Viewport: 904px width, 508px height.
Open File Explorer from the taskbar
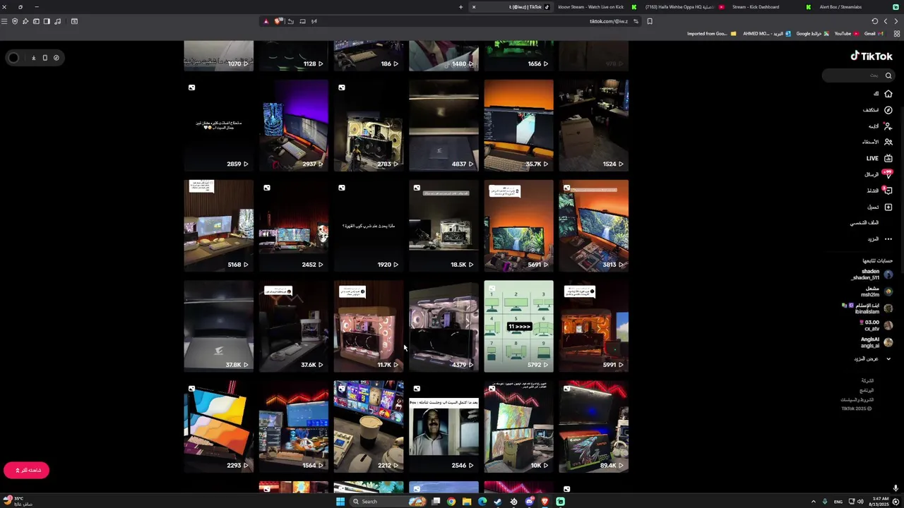467,502
